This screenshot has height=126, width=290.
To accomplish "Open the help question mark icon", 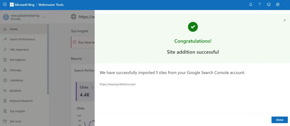I will coord(260,5).
